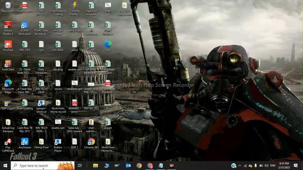The height and width of the screenshot is (170, 303).
Task: Select Dec 2022 folder on desktop
Action: 125,8
